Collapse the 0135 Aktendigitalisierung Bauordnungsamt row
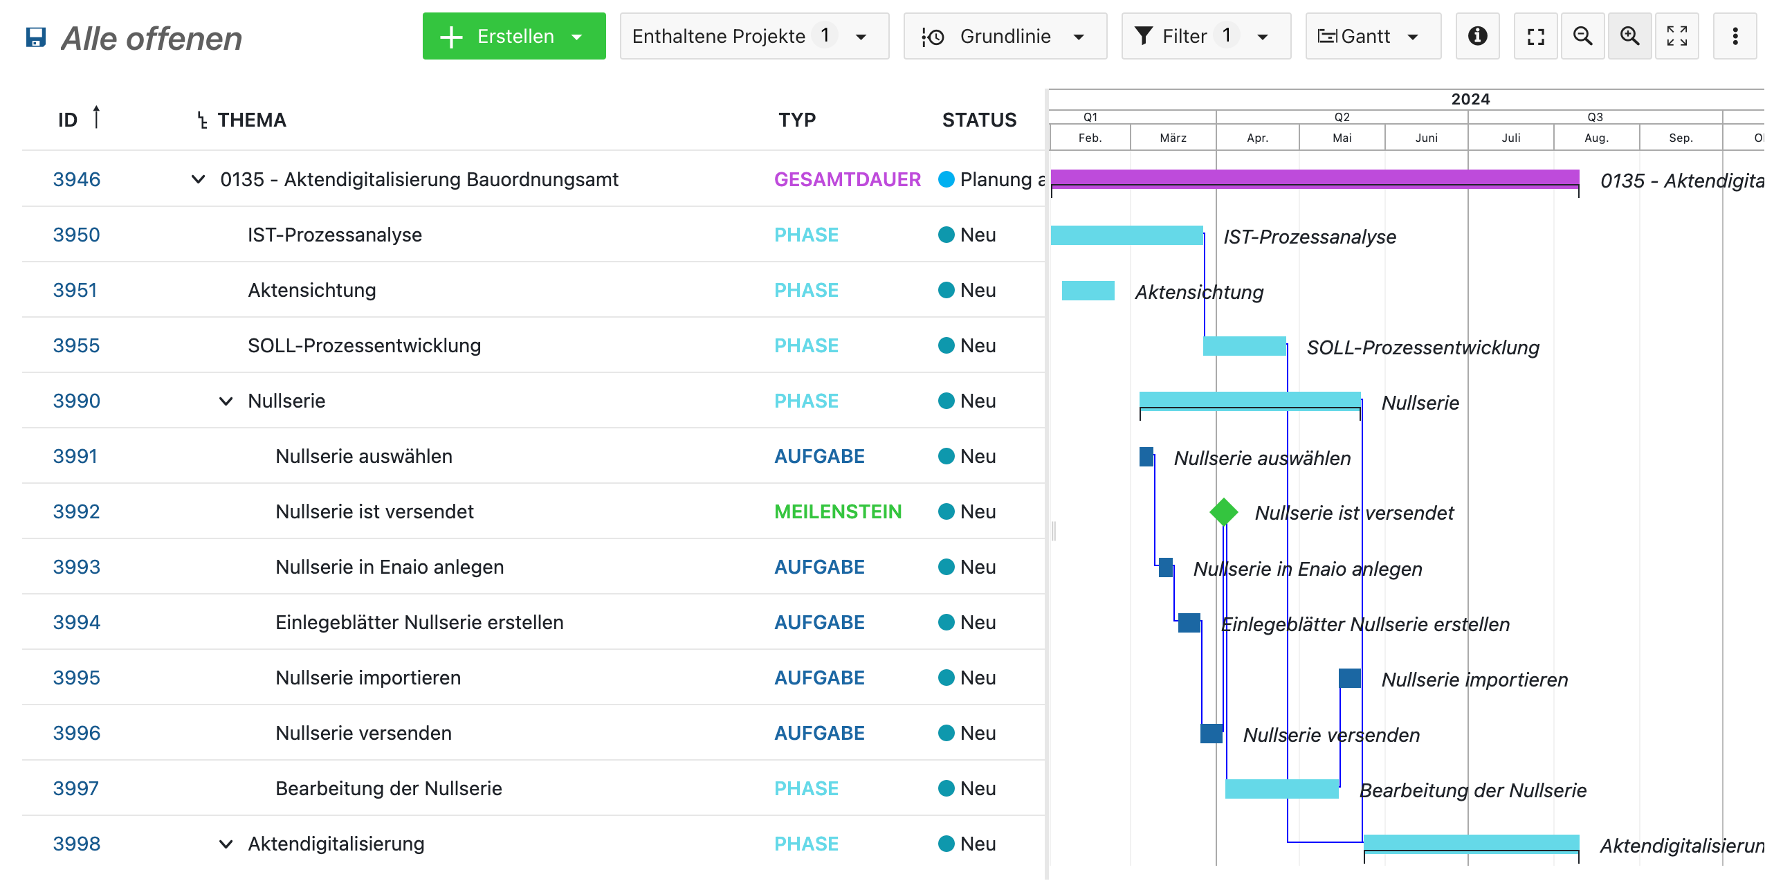Image resolution: width=1774 pixels, height=890 pixels. pos(198,180)
